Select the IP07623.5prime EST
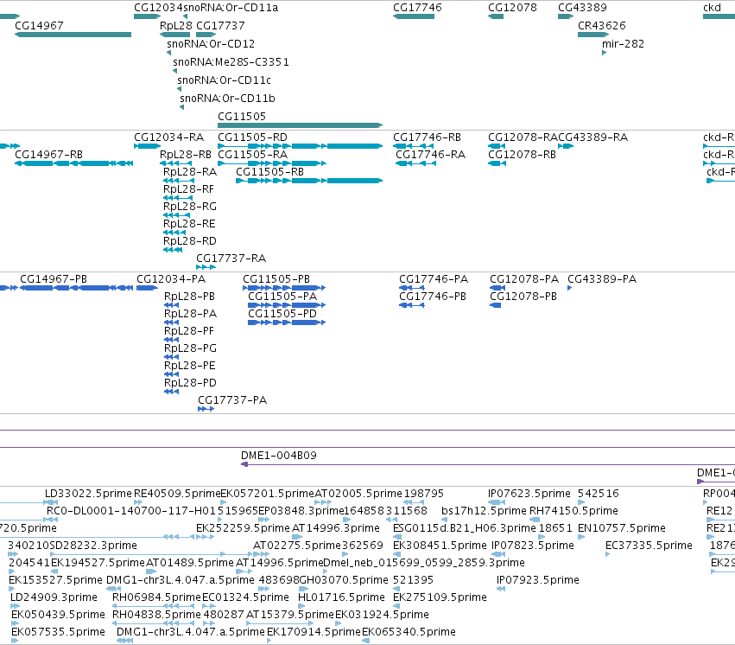 [x=497, y=502]
